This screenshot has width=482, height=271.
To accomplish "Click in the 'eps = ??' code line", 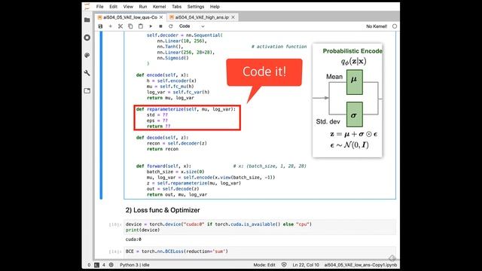I will coord(157,120).
